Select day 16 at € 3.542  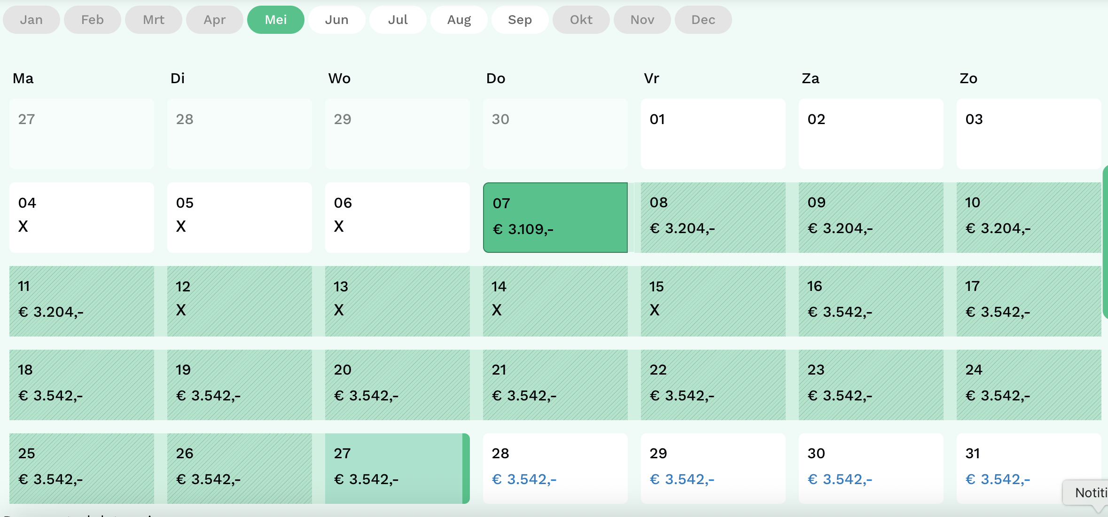(871, 301)
